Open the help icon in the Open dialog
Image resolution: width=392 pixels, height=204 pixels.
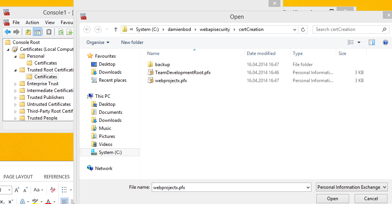[x=385, y=42]
